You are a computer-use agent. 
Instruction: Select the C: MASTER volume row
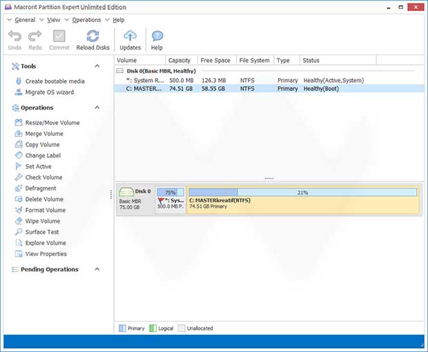(269, 88)
